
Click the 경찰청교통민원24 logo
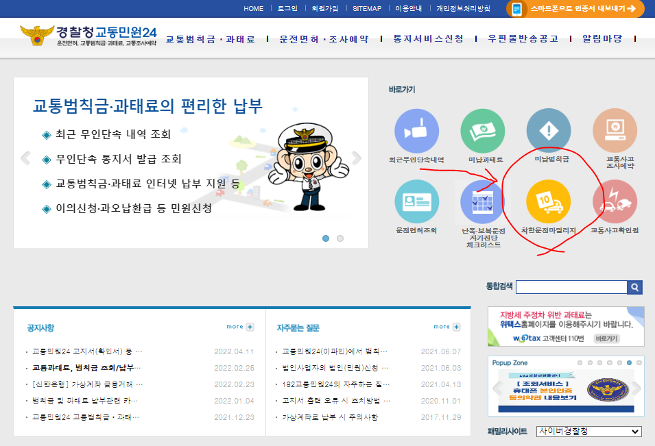(88, 36)
